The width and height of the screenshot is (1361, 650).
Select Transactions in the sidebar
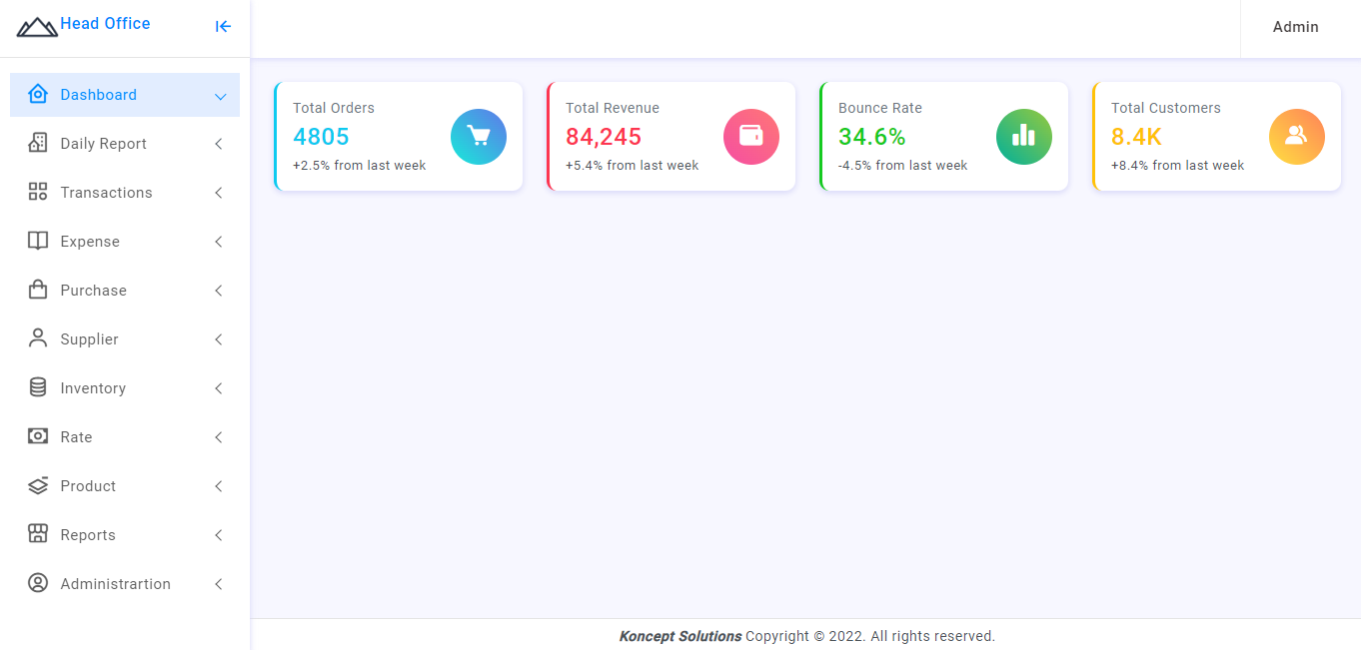[125, 193]
